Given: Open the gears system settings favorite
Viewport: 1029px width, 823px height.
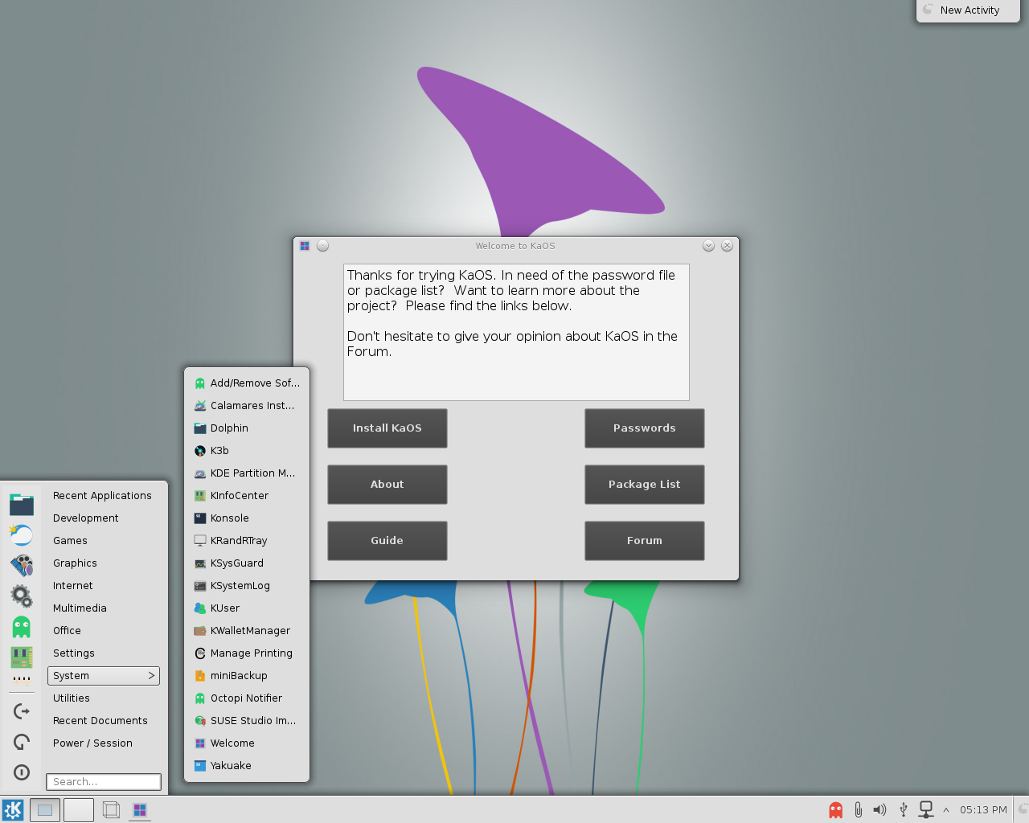Looking at the screenshot, I should click(22, 596).
